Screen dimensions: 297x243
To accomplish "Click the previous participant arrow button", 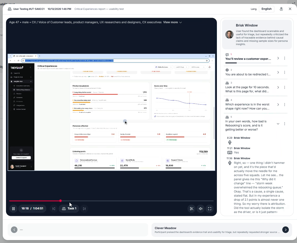I will coord(14,230).
